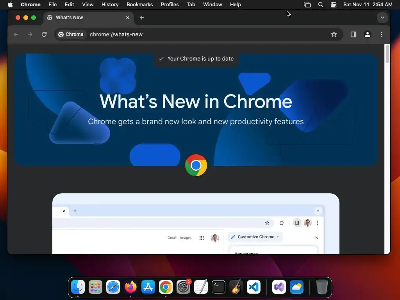Image resolution: width=400 pixels, height=300 pixels.
Task: Open Chrome's three-dot menu
Action: coord(382,34)
